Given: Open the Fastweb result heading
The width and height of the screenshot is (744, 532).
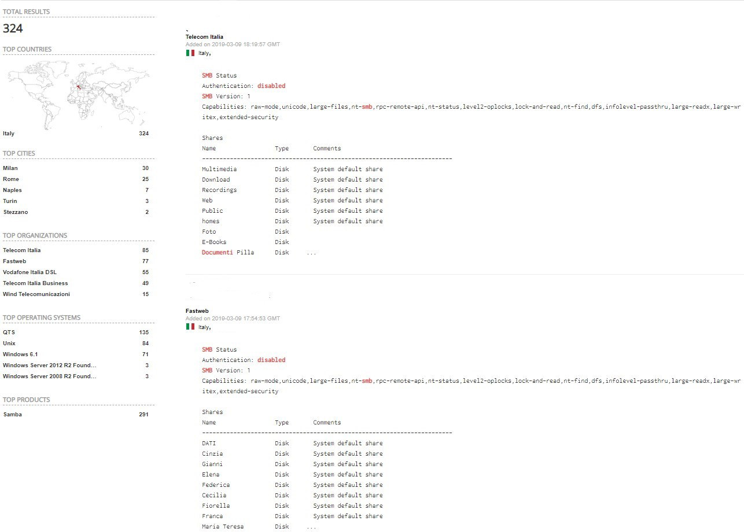Looking at the screenshot, I should point(197,311).
